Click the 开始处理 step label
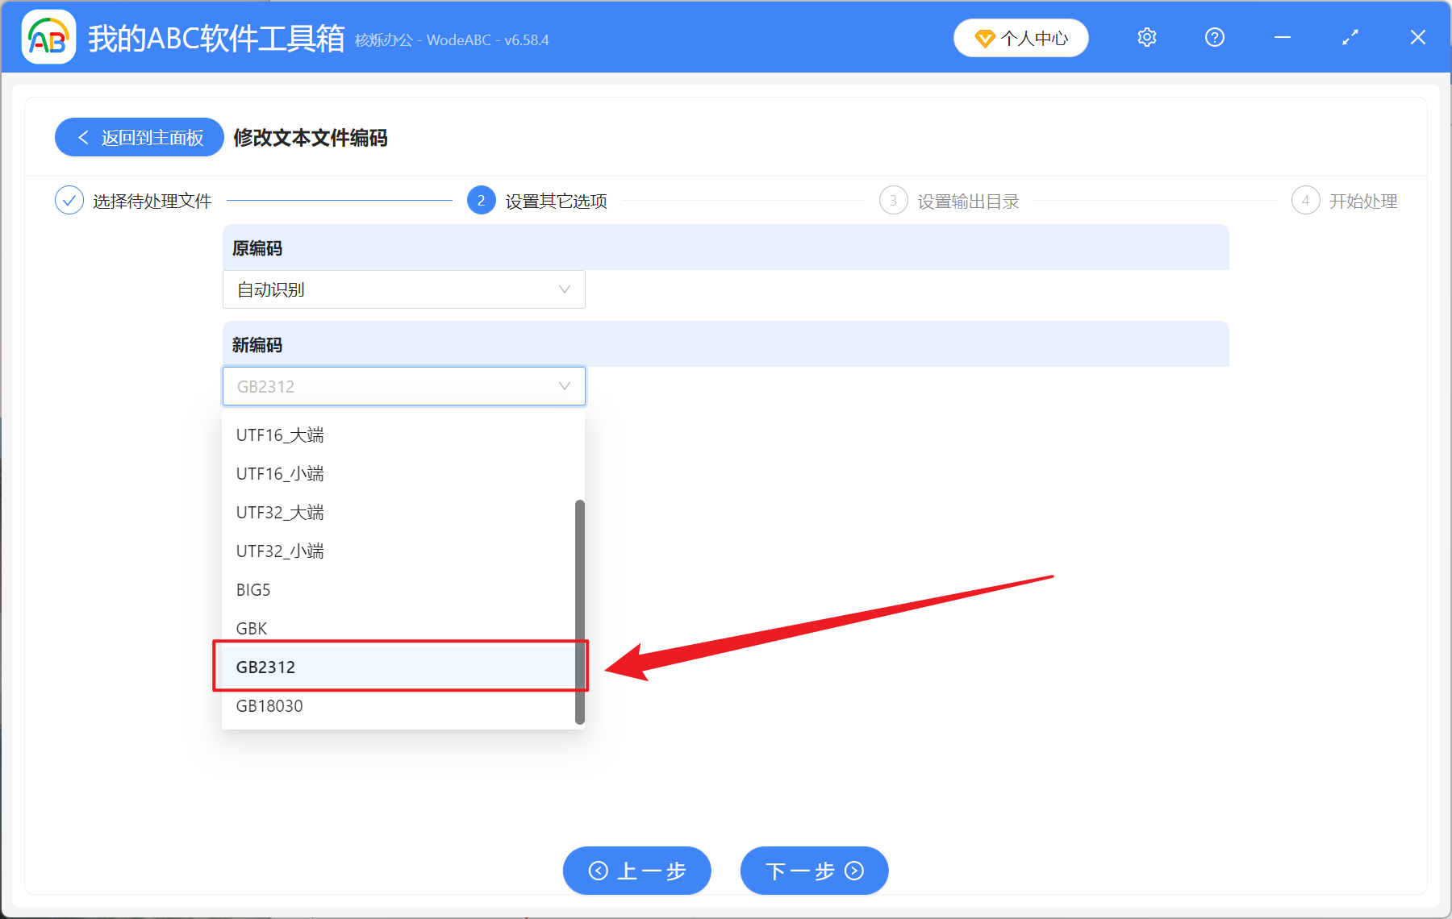Image resolution: width=1452 pixels, height=919 pixels. pyautogui.click(x=1363, y=201)
